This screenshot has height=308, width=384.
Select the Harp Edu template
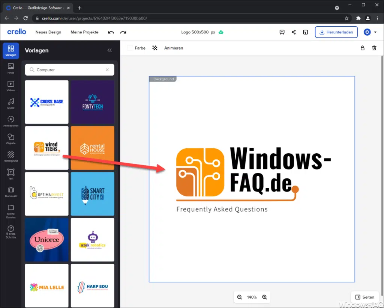pyautogui.click(x=93, y=285)
